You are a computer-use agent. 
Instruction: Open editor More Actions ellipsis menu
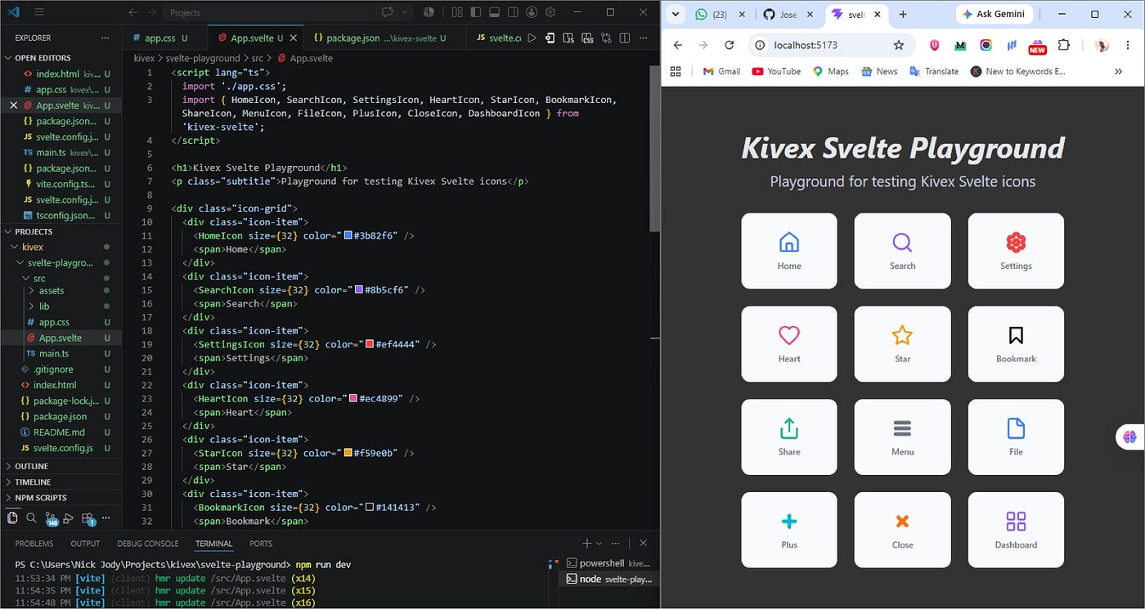(x=644, y=38)
